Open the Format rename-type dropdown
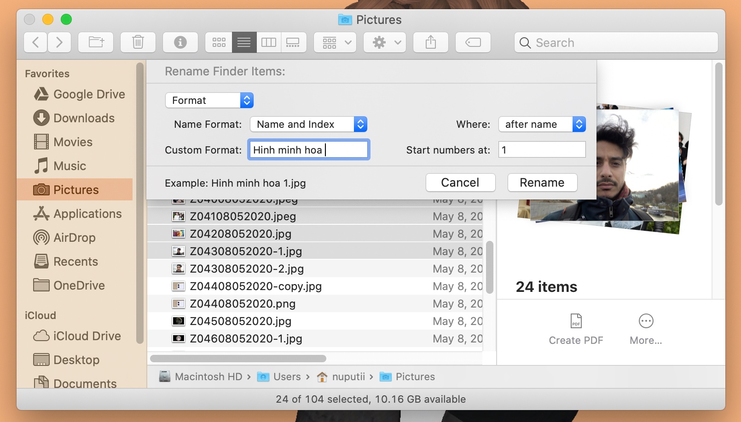Viewport: 741px width, 422px height. coord(209,100)
